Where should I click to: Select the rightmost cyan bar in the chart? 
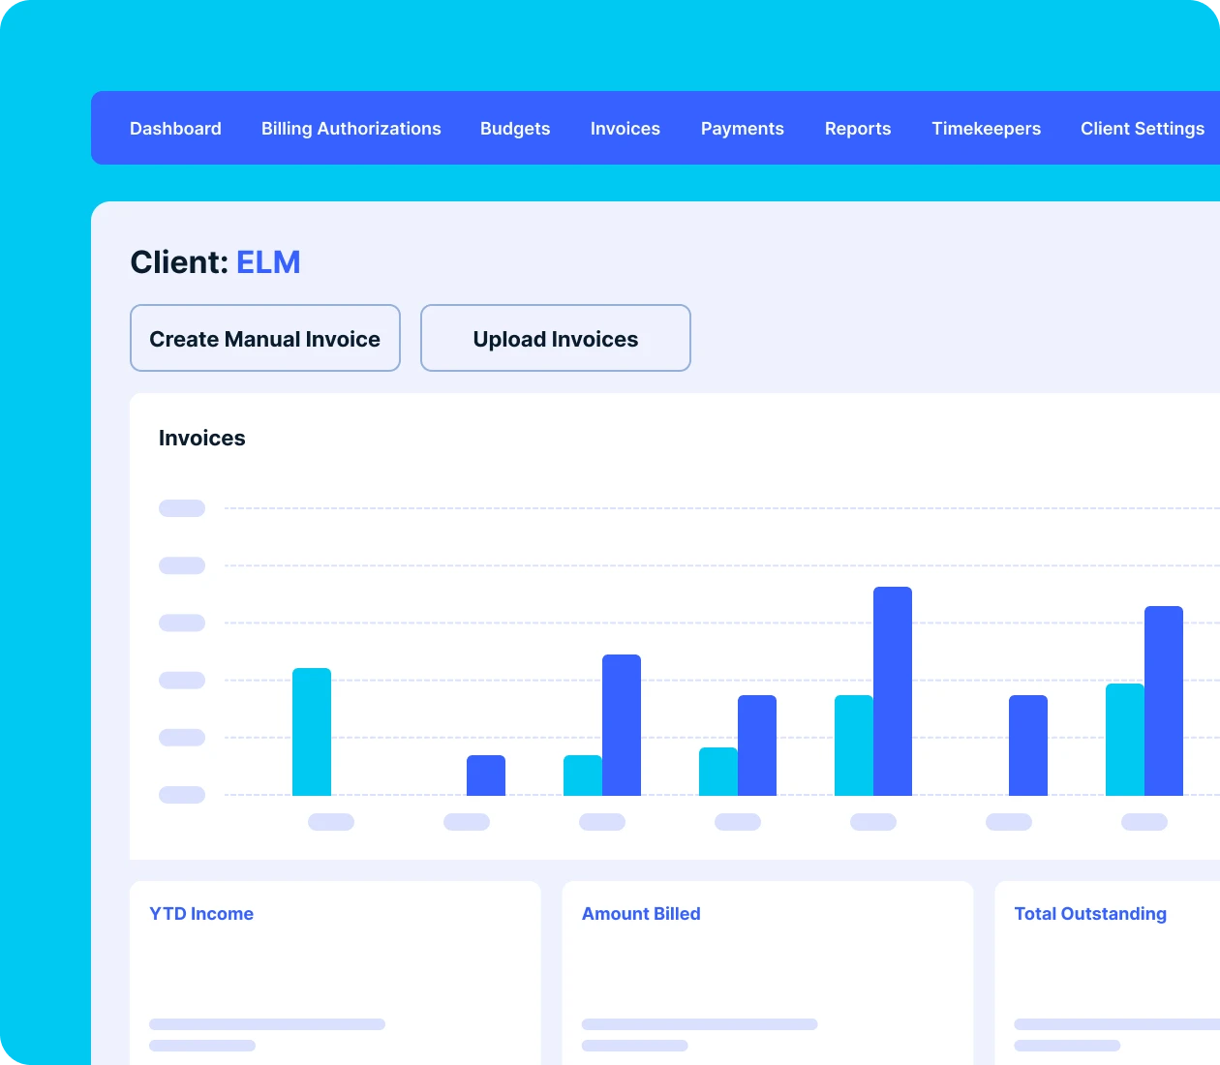pyautogui.click(x=1124, y=740)
